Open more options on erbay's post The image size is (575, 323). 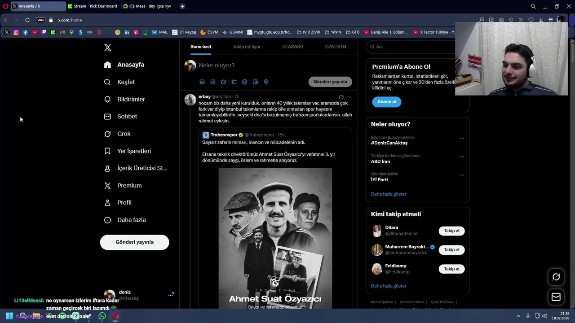click(349, 97)
